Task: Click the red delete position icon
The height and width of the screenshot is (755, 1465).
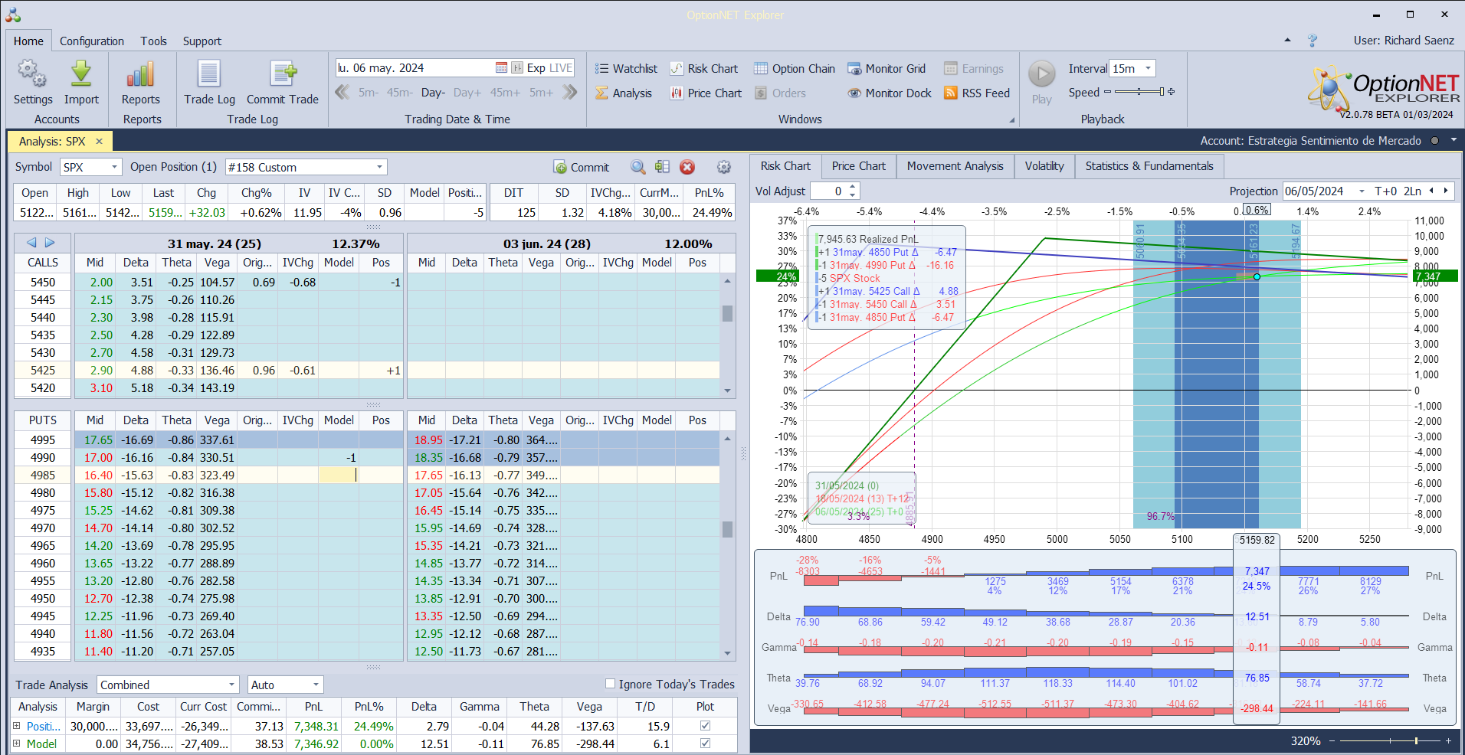Action: [687, 167]
